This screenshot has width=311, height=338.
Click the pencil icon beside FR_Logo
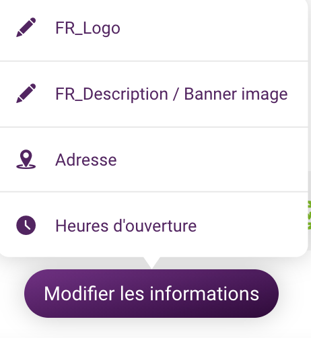point(26,28)
